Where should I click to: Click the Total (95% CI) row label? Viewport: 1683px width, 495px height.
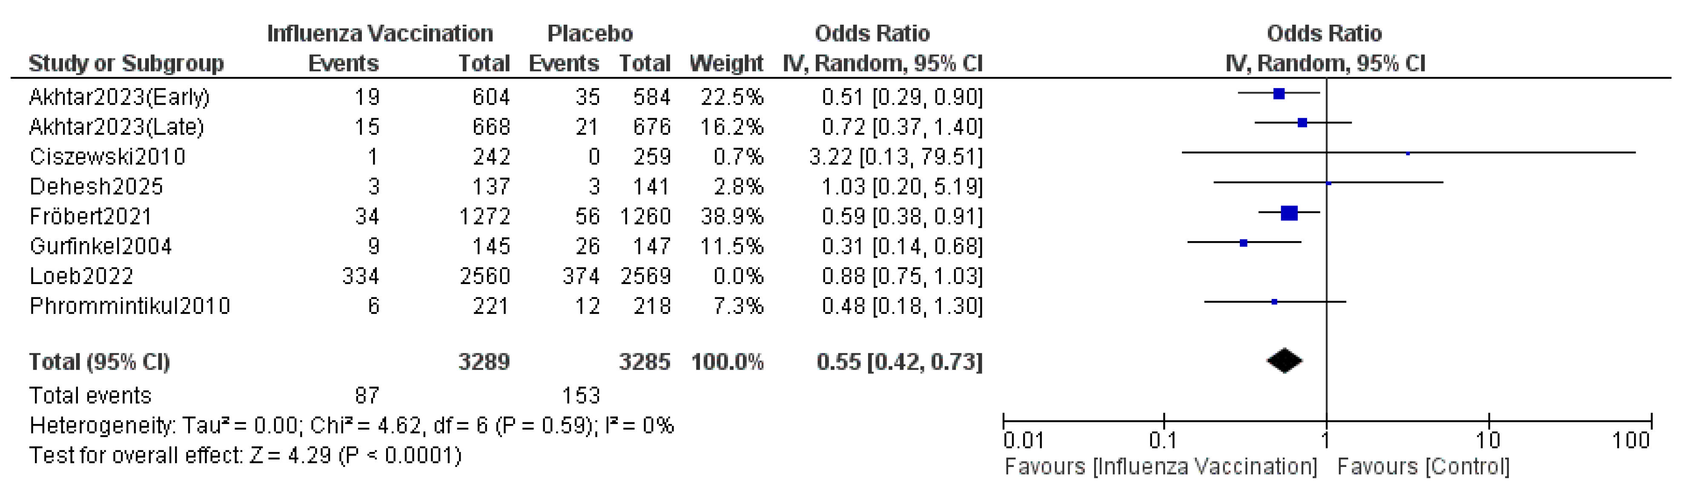pyautogui.click(x=99, y=361)
